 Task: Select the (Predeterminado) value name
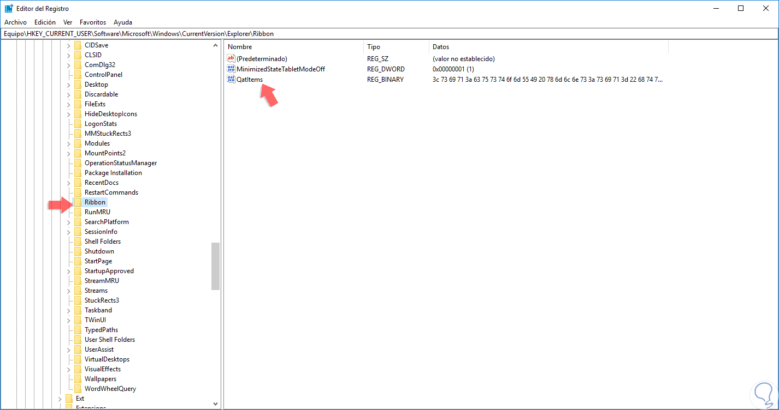point(262,58)
